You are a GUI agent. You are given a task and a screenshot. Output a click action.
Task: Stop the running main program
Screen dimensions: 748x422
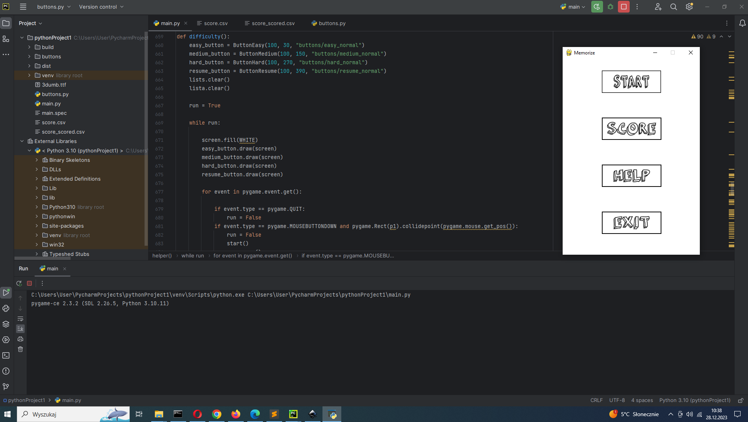(x=624, y=7)
